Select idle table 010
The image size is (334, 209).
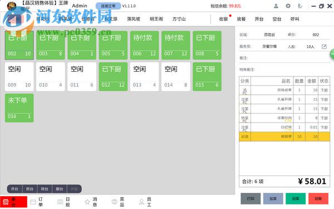[x=51, y=76]
